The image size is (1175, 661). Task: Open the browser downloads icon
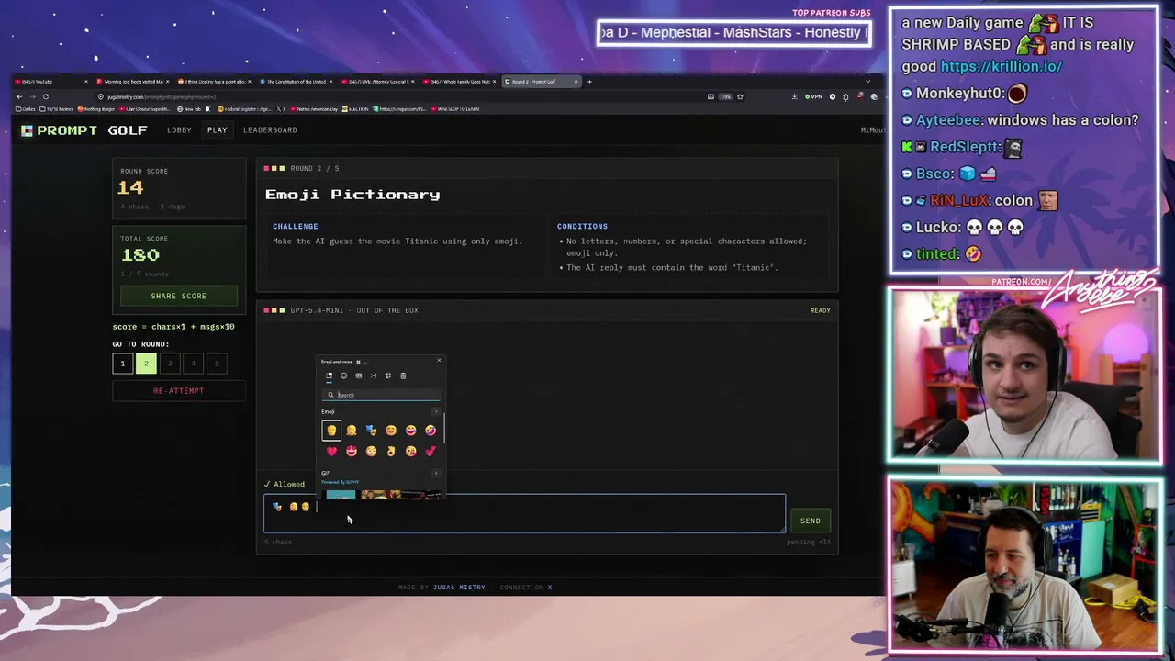point(795,96)
